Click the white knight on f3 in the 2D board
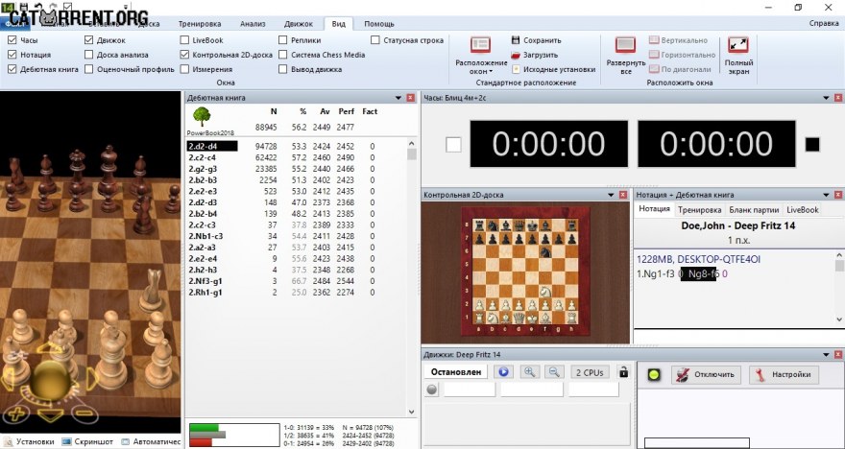 (x=545, y=292)
